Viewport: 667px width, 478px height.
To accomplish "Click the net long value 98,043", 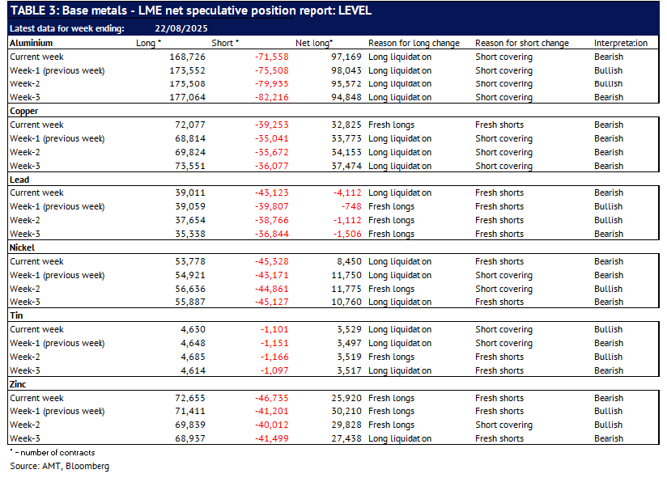I will [x=346, y=70].
